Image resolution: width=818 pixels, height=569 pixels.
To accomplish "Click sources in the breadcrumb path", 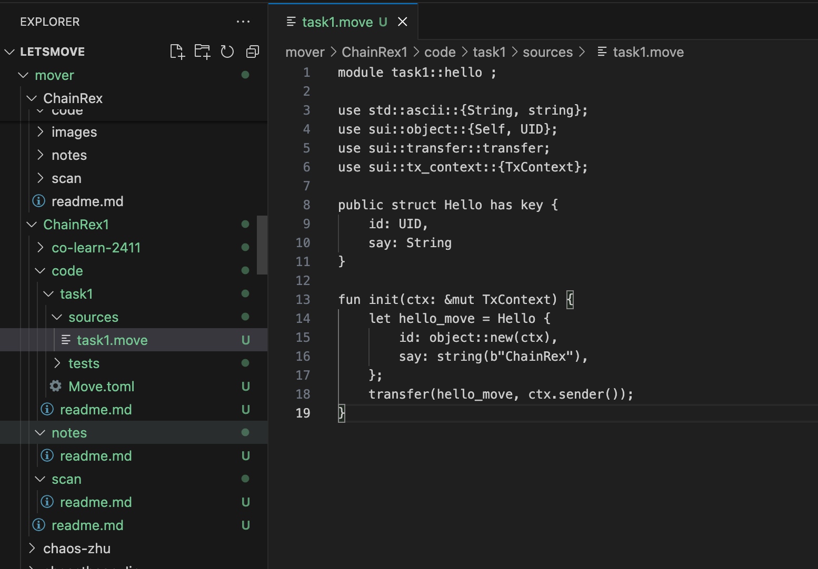I will [x=547, y=52].
